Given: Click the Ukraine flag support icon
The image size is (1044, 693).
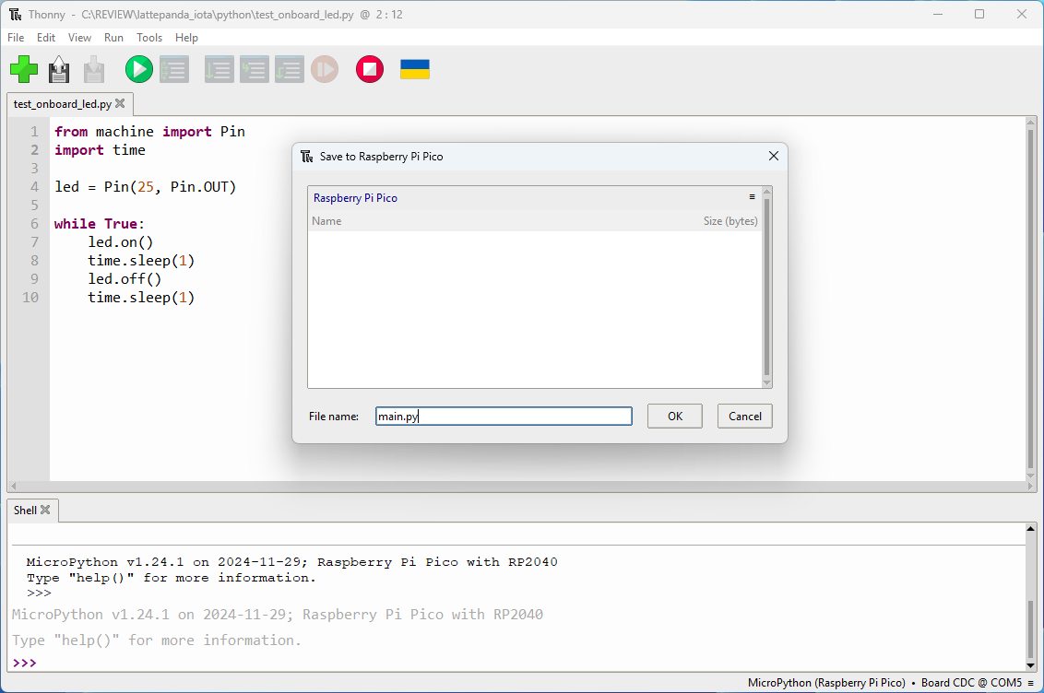Looking at the screenshot, I should [415, 69].
